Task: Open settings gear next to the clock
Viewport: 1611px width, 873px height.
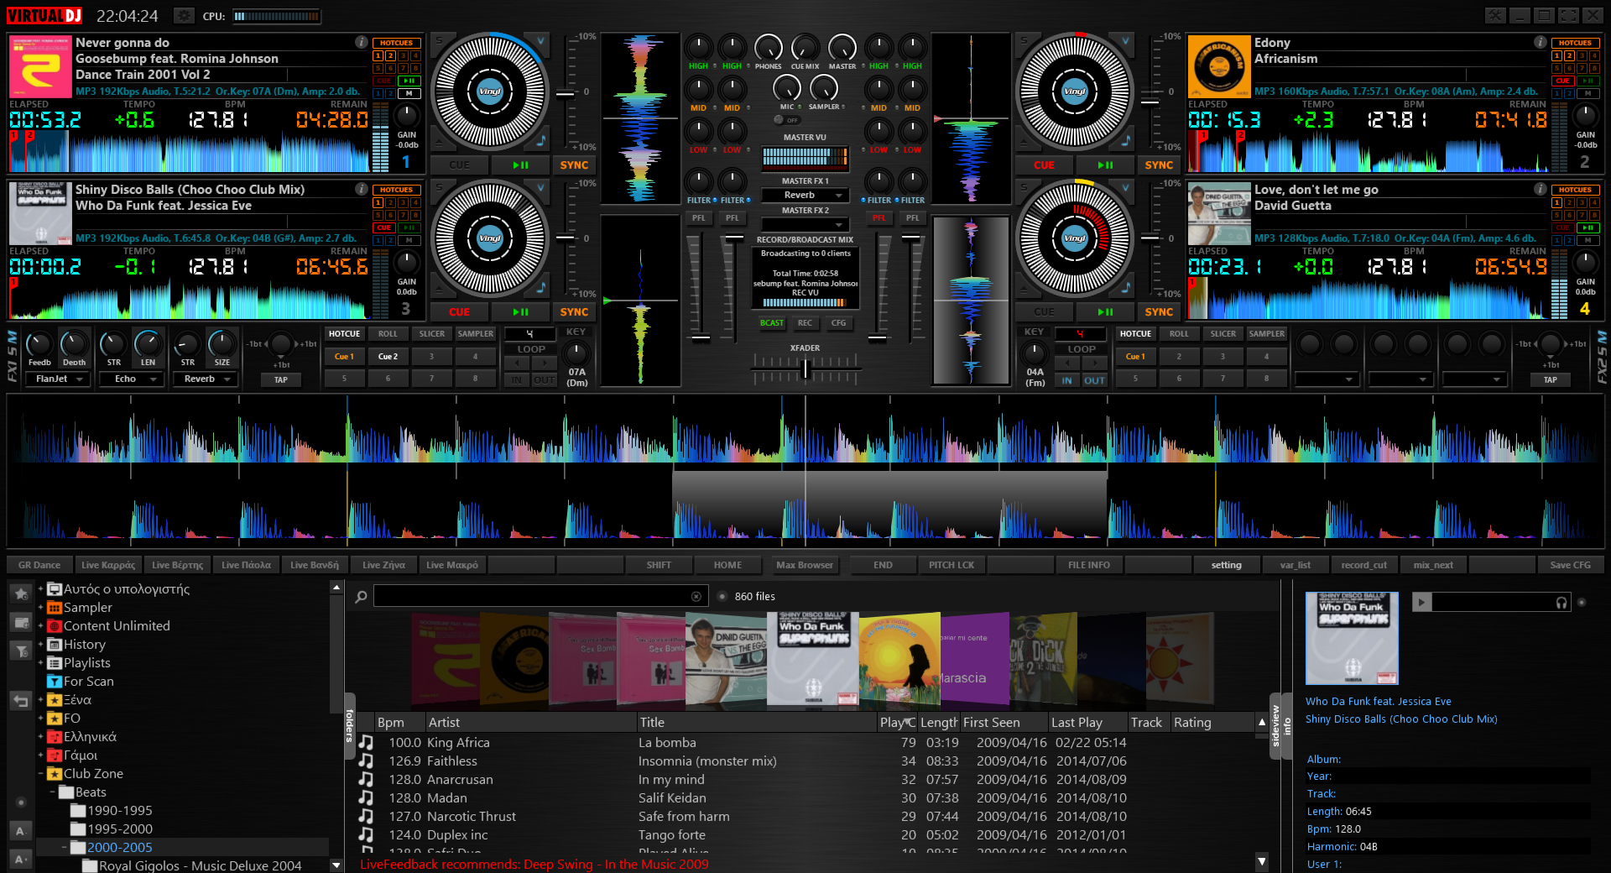Action: click(184, 16)
